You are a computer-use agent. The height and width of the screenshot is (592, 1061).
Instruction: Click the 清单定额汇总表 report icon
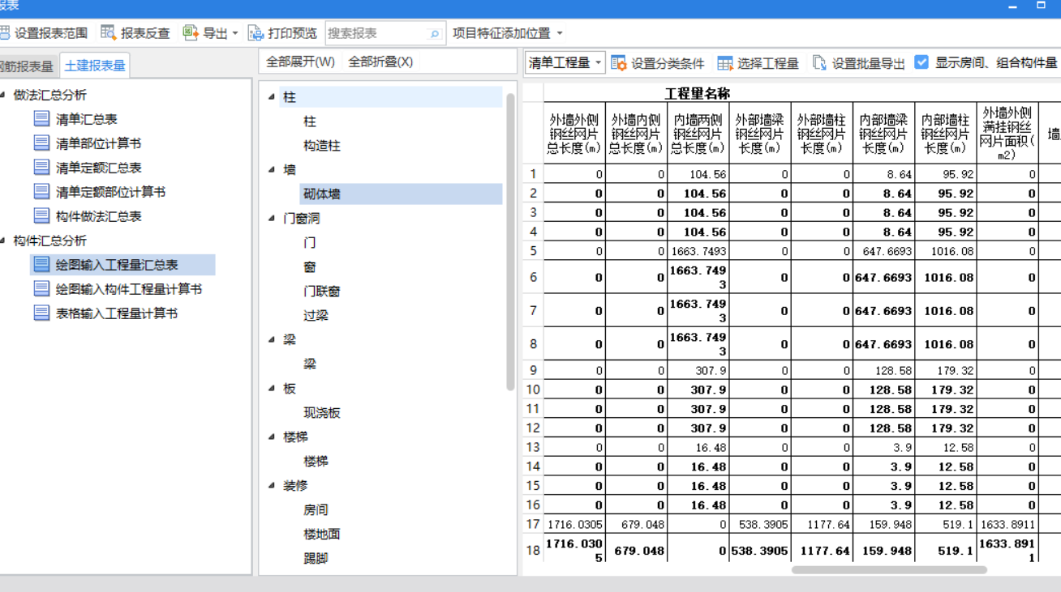click(42, 168)
